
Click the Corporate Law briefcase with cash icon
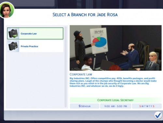(x=13, y=34)
